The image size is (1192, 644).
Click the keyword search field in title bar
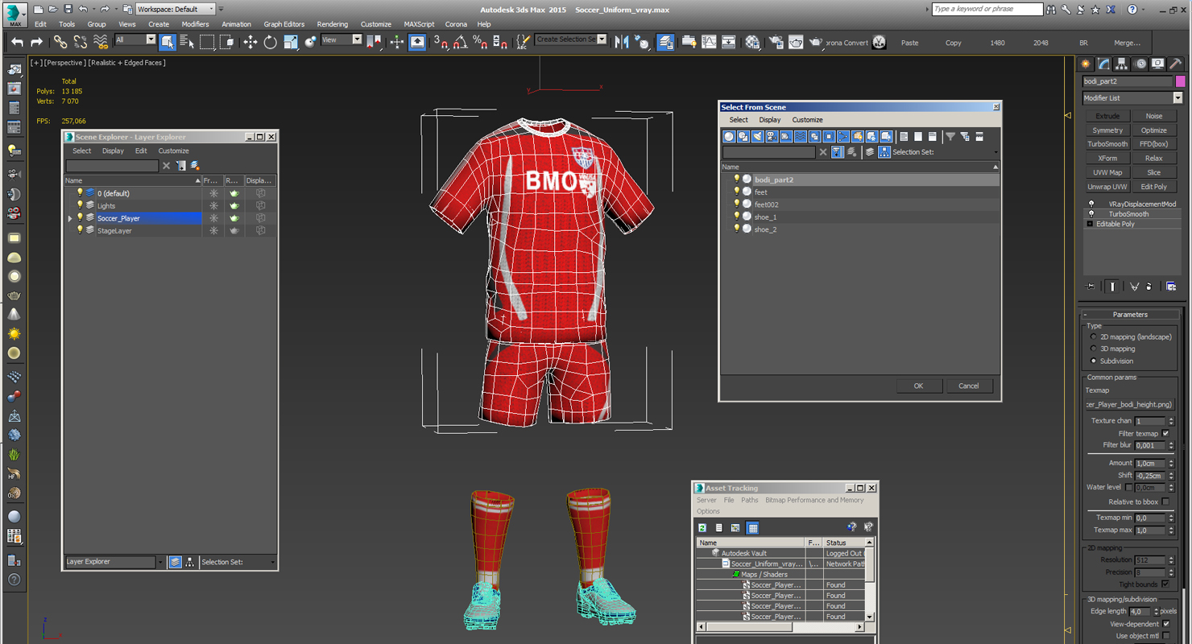tap(987, 9)
